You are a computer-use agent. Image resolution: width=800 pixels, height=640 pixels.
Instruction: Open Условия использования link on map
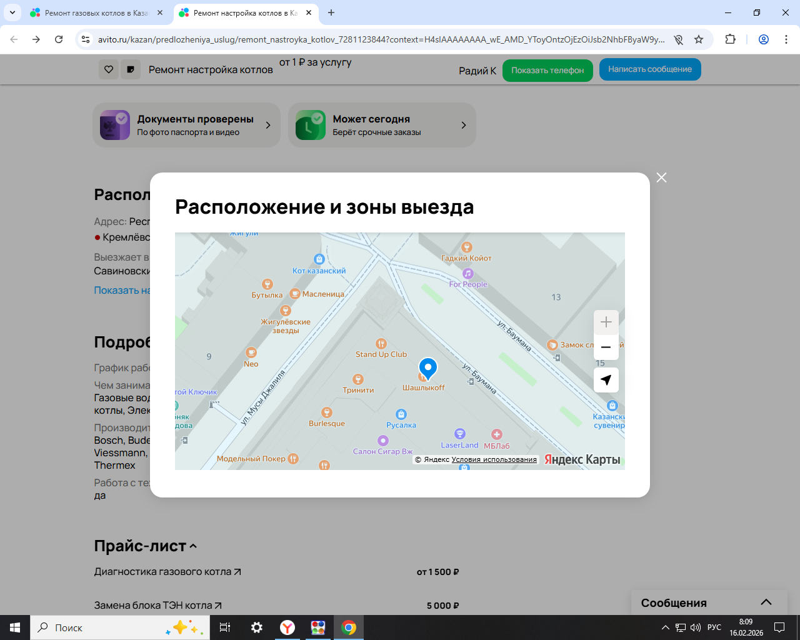click(x=494, y=459)
